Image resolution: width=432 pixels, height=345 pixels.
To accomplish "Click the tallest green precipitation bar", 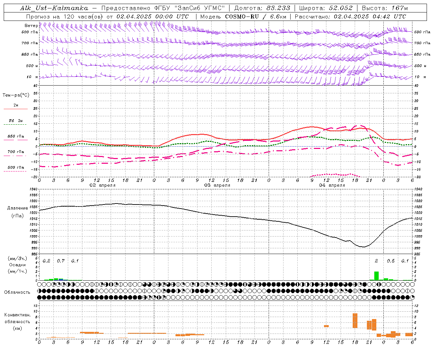I will click(x=376, y=276).
